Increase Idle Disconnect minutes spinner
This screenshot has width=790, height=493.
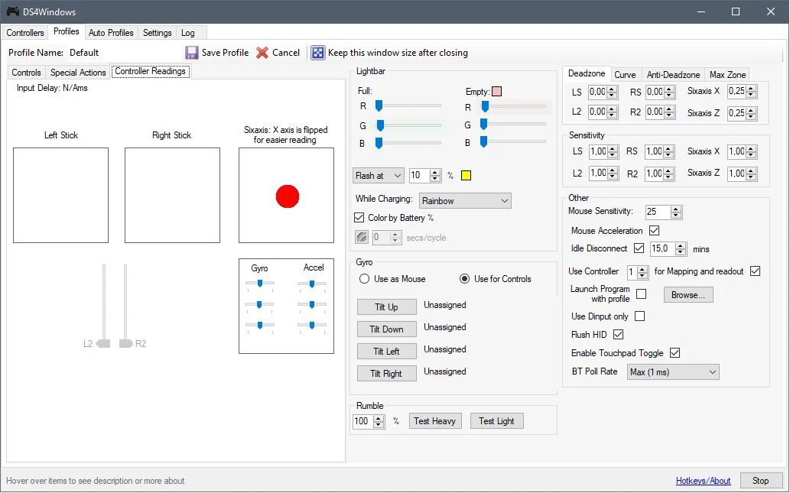[681, 246]
